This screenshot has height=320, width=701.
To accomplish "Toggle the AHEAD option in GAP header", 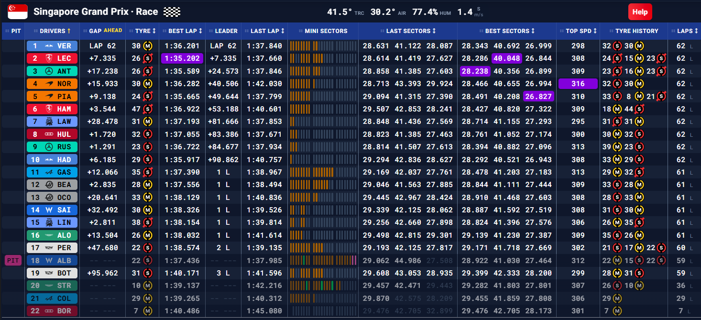I will click(x=113, y=31).
